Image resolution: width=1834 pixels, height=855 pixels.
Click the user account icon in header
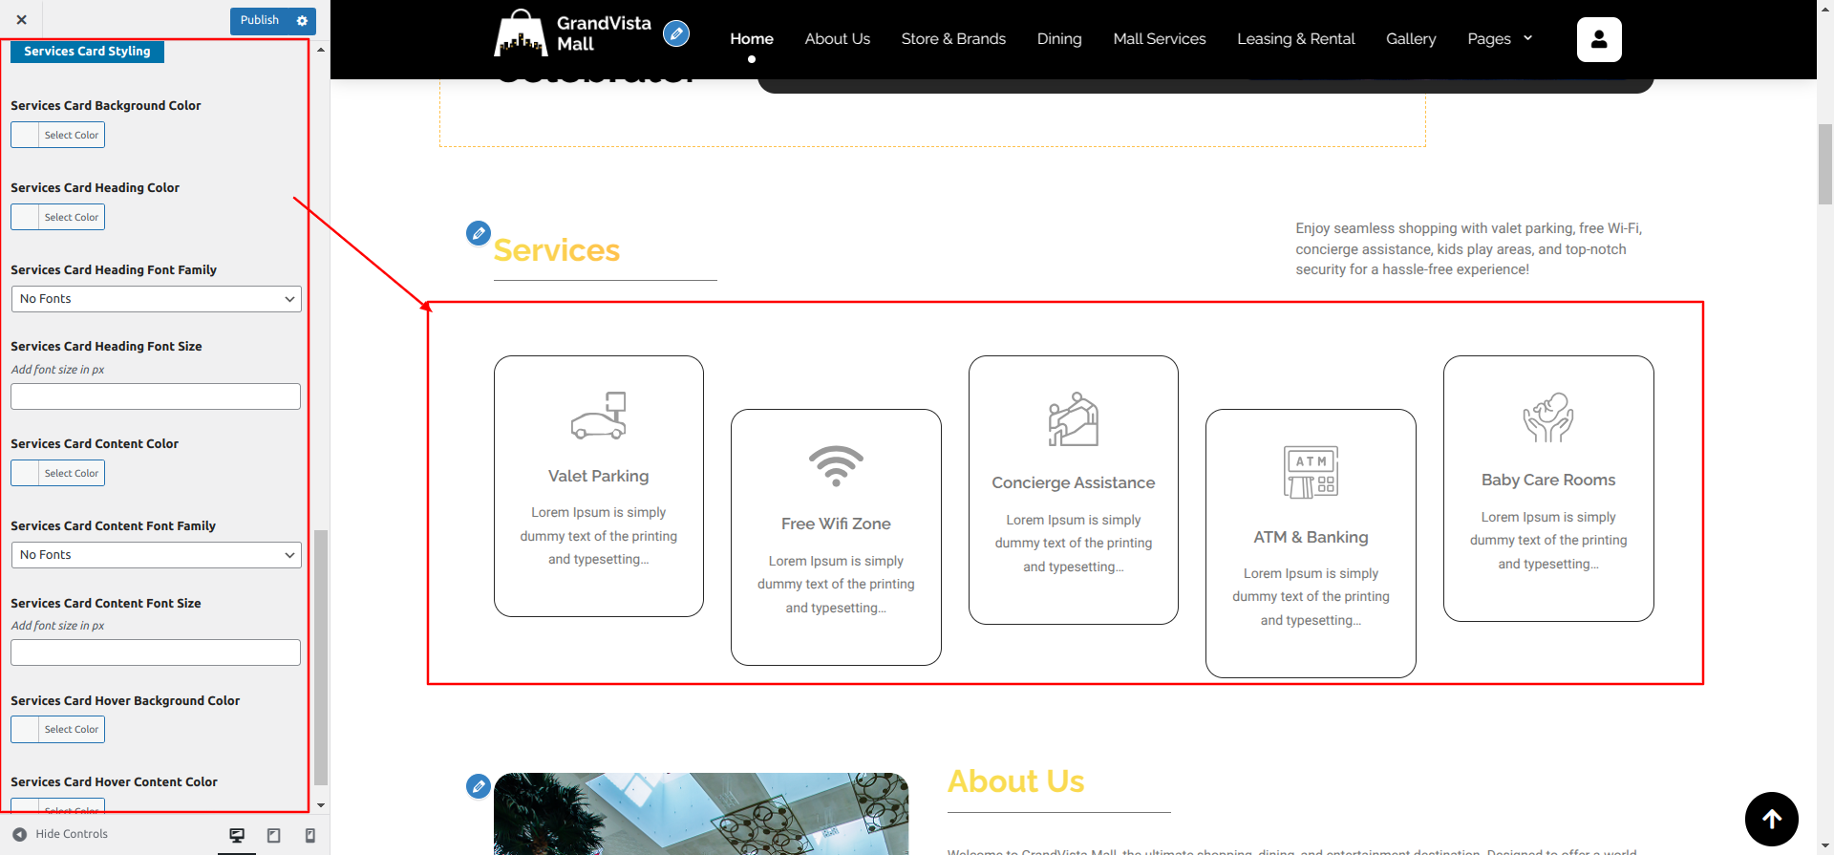pos(1598,40)
